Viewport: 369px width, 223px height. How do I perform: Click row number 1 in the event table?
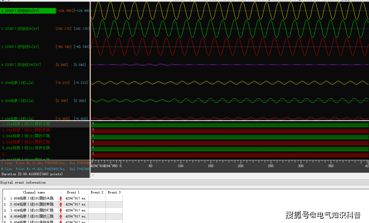point(5,199)
